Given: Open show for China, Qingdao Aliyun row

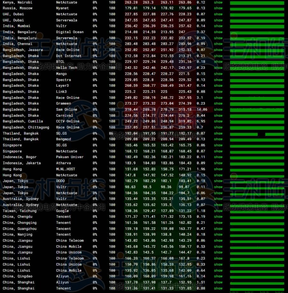Looking at the screenshot, I should (x=218, y=276).
